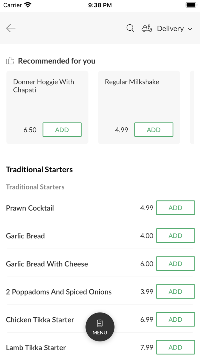Add 2 Poppadoms And Spiced Onions
This screenshot has height=356, width=200.
[175, 292]
